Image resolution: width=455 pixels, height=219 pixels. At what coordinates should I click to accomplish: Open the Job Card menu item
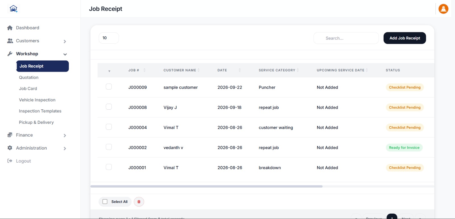[x=28, y=88]
